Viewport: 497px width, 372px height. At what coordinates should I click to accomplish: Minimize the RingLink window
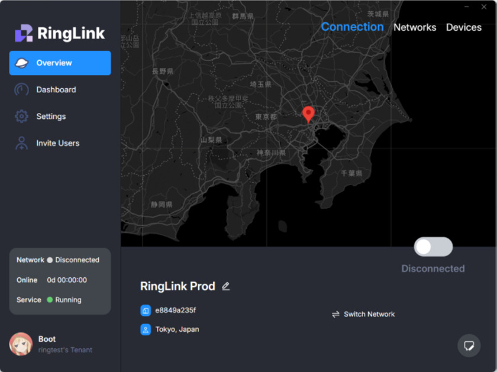click(x=467, y=7)
